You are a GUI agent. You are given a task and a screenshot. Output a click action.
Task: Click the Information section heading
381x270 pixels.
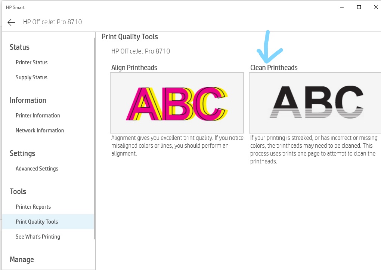coord(28,100)
